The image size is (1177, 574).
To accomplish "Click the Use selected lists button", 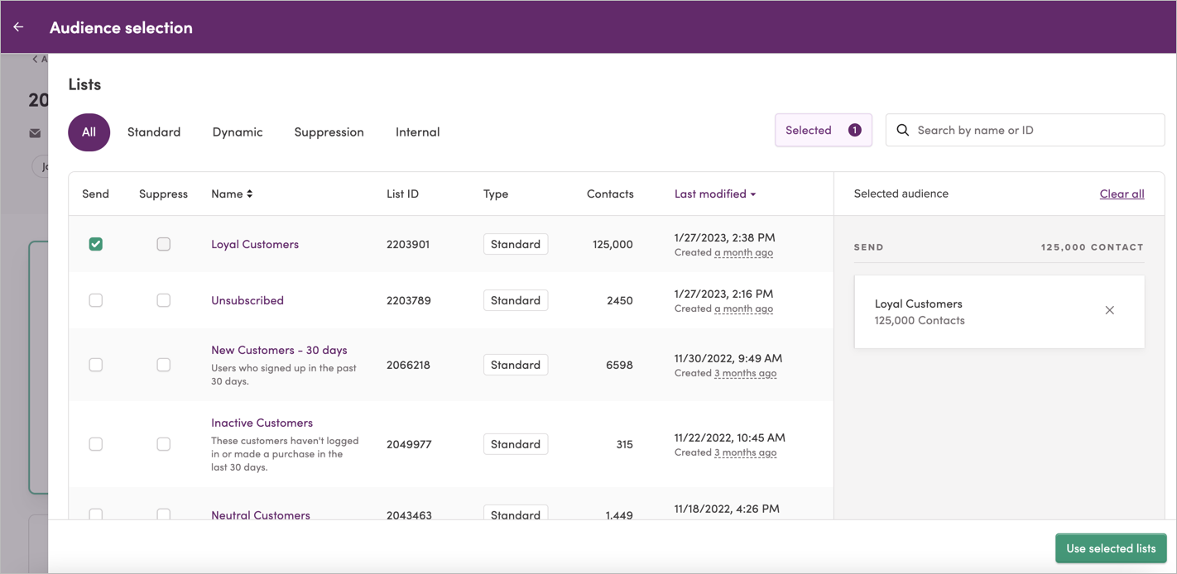I will click(x=1111, y=548).
